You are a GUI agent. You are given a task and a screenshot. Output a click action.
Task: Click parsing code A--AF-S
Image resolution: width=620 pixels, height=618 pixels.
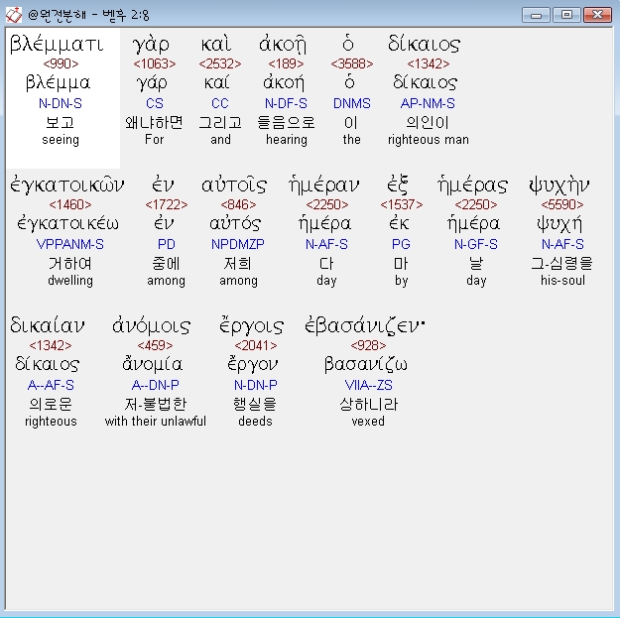(x=51, y=385)
